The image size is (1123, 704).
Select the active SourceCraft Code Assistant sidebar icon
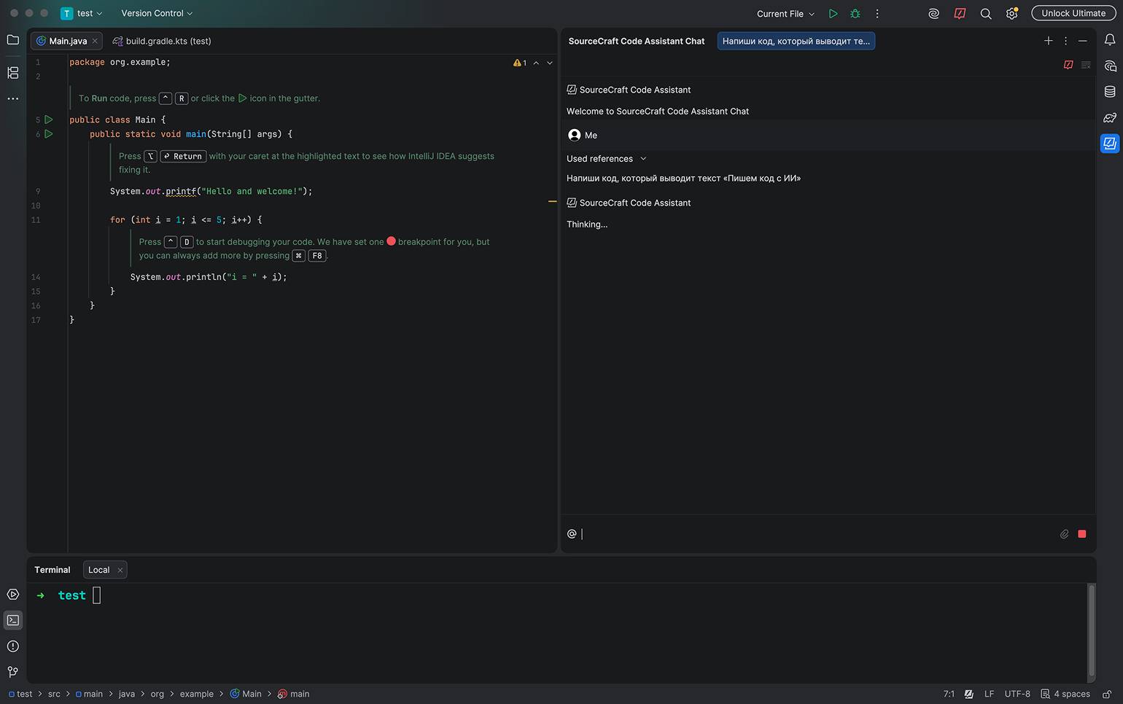pyautogui.click(x=1110, y=144)
